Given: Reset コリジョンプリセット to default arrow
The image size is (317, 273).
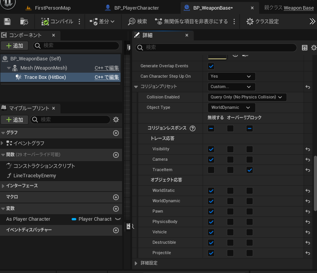Looking at the screenshot, I should 308,87.
